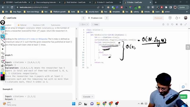Click the bookmark icon in editor toolbar
Viewport: 190px width, 107px height.
click(163, 24)
